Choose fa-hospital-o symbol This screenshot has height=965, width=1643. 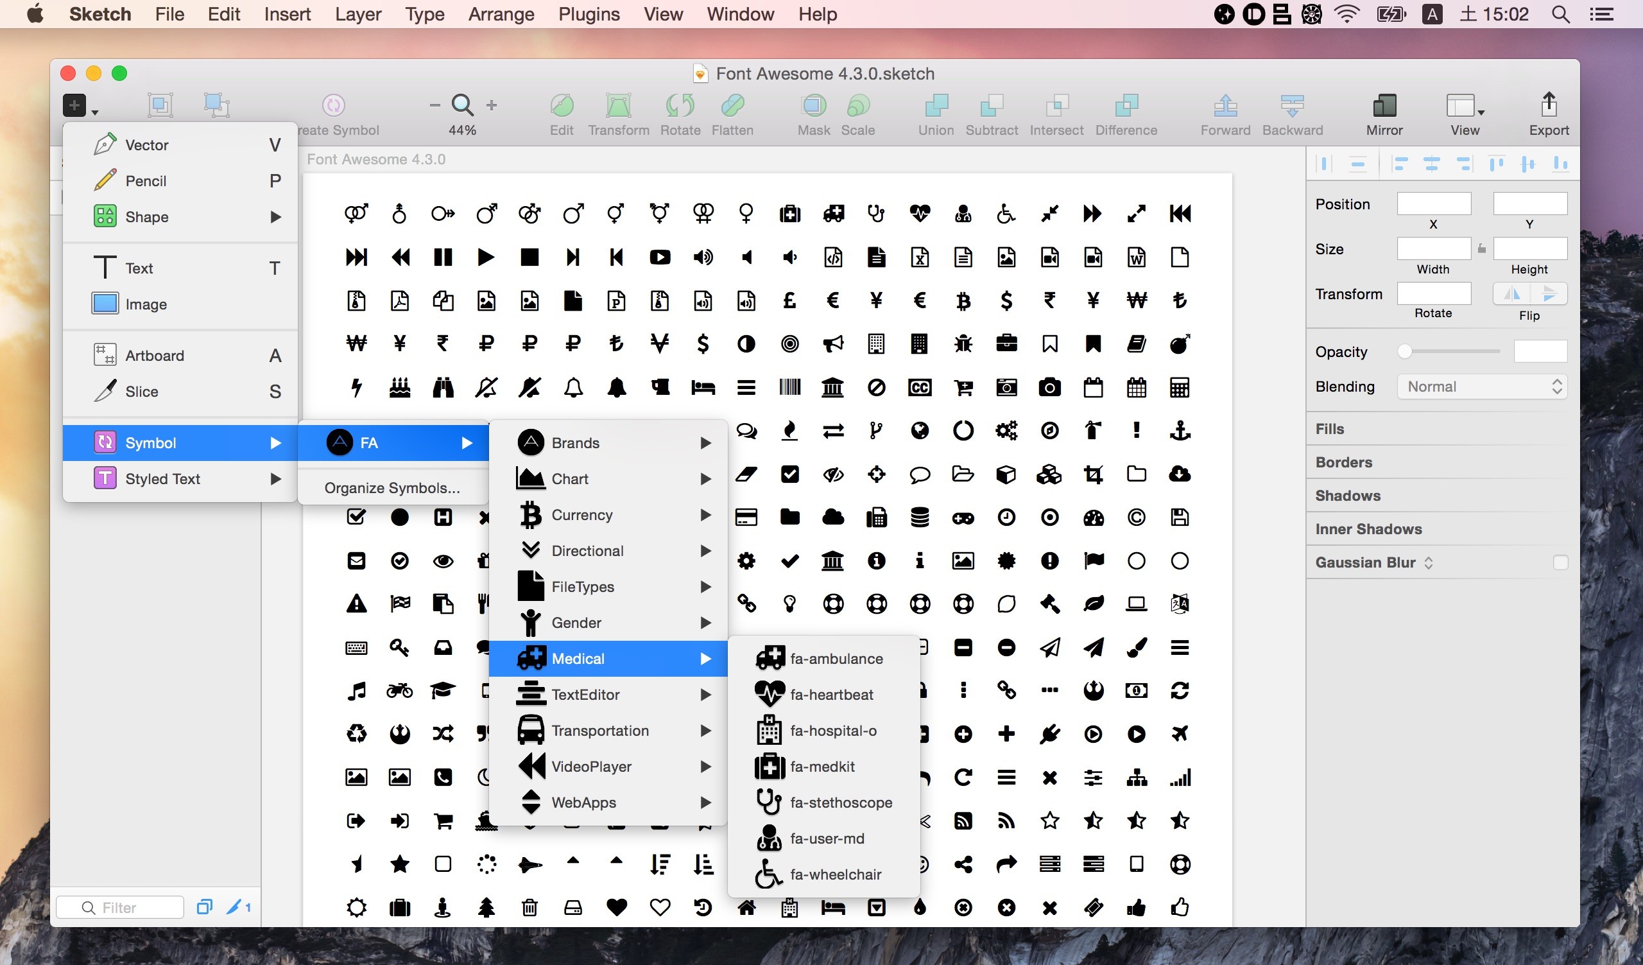(823, 730)
